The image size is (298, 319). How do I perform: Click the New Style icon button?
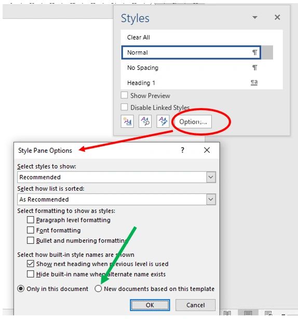click(x=127, y=122)
